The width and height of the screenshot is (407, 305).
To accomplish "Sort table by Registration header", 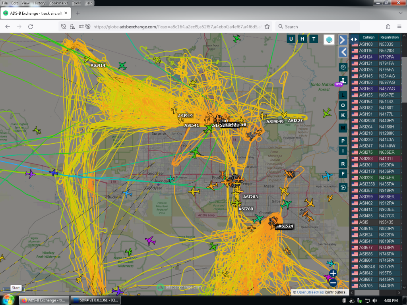I will [390, 37].
